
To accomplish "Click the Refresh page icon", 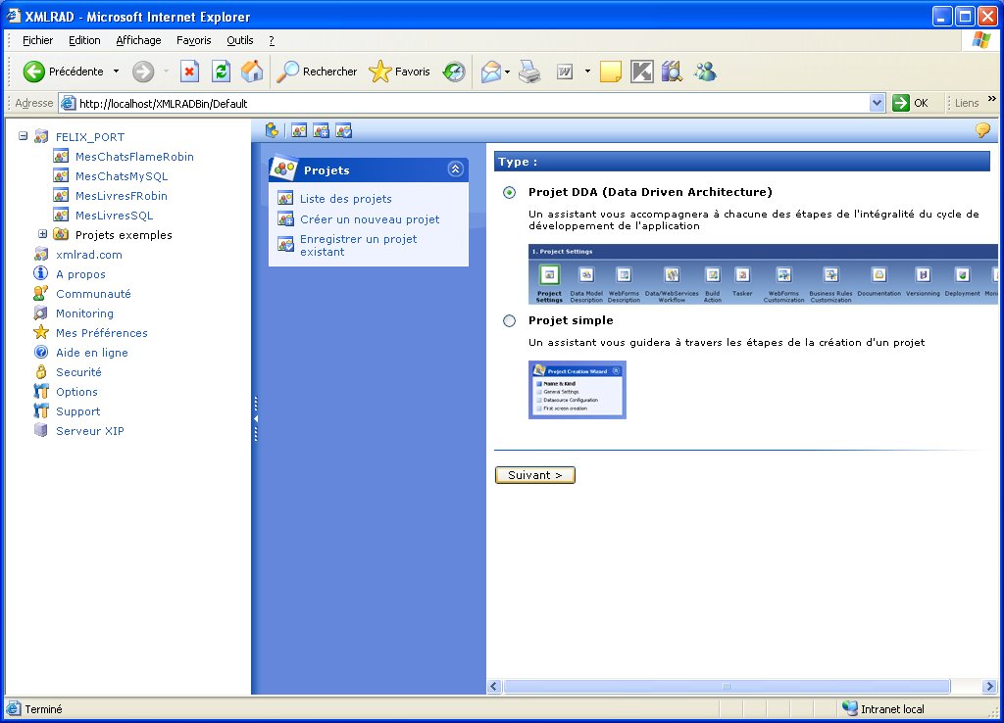I will pyautogui.click(x=222, y=72).
